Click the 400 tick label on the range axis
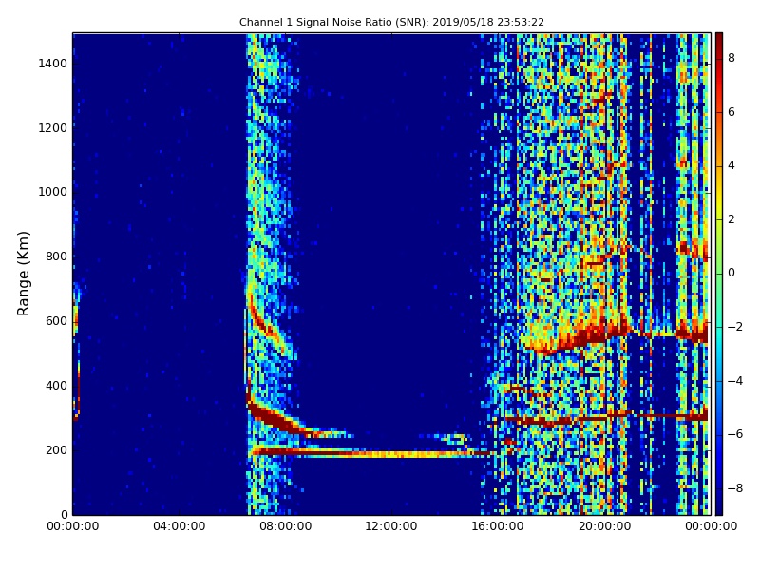Image resolution: width=760 pixels, height=570 pixels. coord(56,386)
